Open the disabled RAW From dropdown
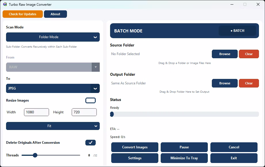Image resolution: width=265 pixels, height=167 pixels. [53, 67]
